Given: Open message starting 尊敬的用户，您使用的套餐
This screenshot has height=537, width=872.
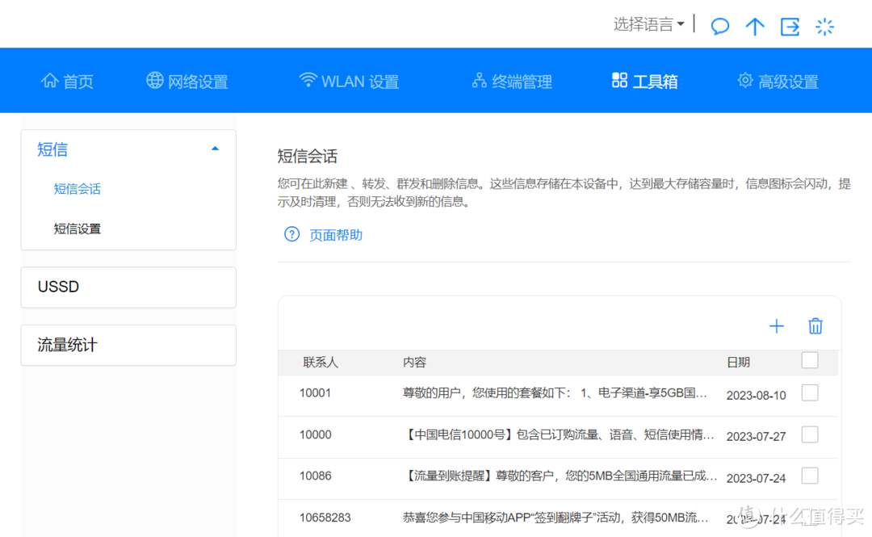Looking at the screenshot, I should (555, 393).
